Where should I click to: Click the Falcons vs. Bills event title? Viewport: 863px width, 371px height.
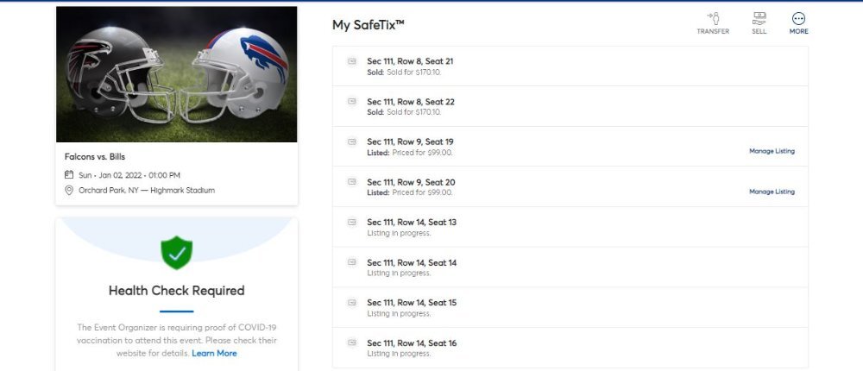[95, 157]
